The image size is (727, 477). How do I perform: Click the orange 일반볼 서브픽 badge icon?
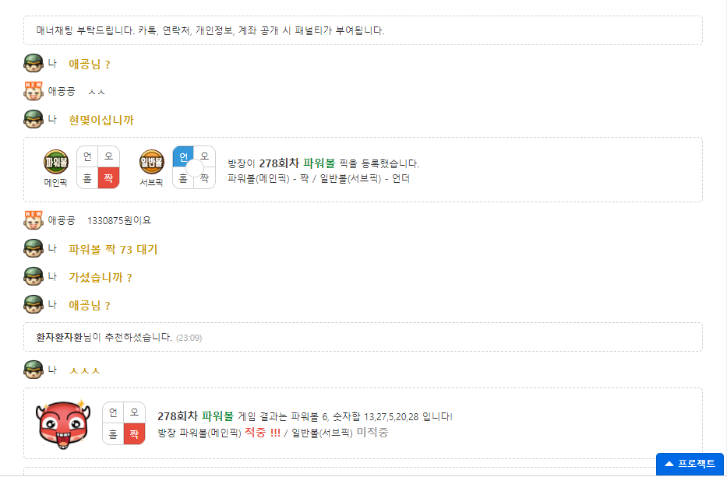click(x=152, y=162)
